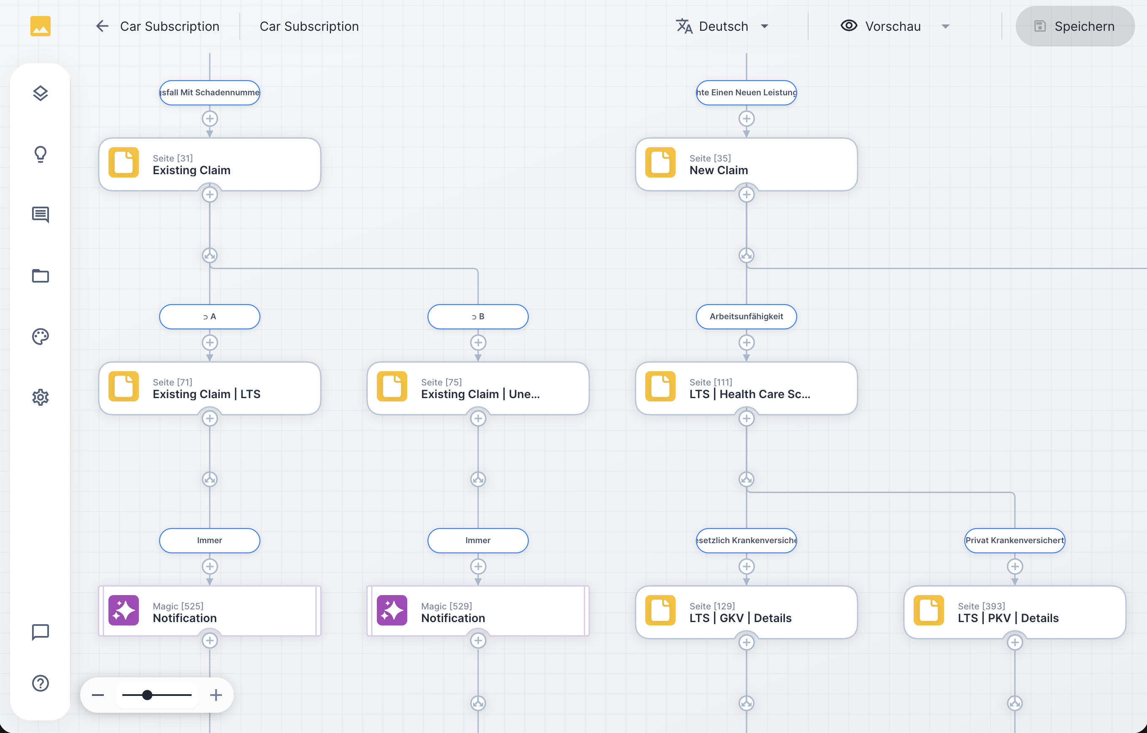Image resolution: width=1147 pixels, height=733 pixels.
Task: Click the Mit Schadennummer condition pill
Action: 210,92
